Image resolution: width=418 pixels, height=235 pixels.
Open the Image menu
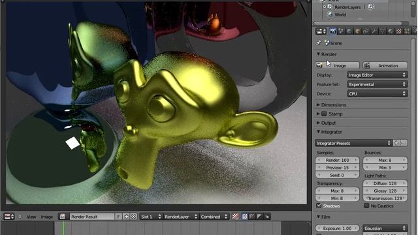[x=46, y=217]
